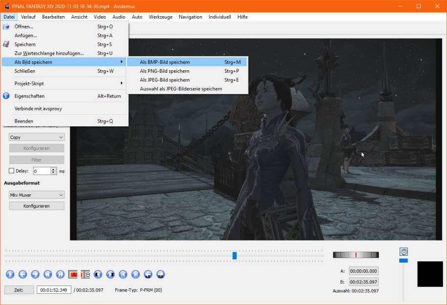The height and width of the screenshot is (305, 447).
Task: Expand the Mkv Muxer output format dropdown
Action: [x=37, y=195]
